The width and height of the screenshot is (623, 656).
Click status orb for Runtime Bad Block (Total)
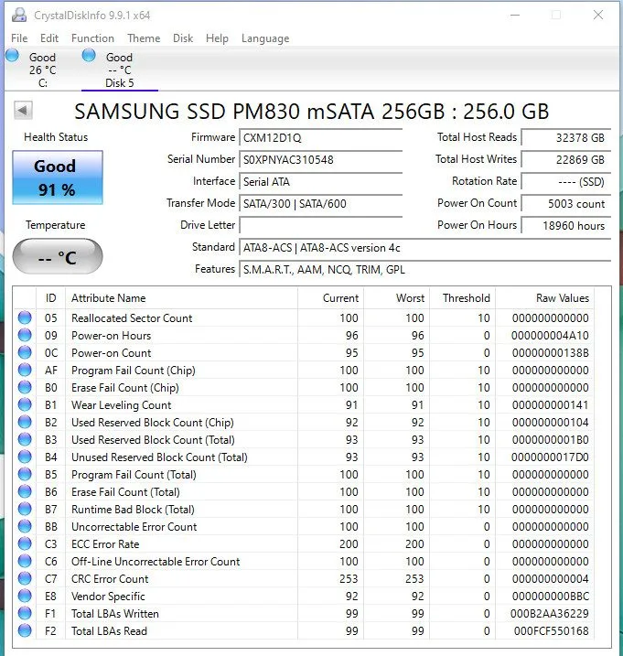[25, 509]
